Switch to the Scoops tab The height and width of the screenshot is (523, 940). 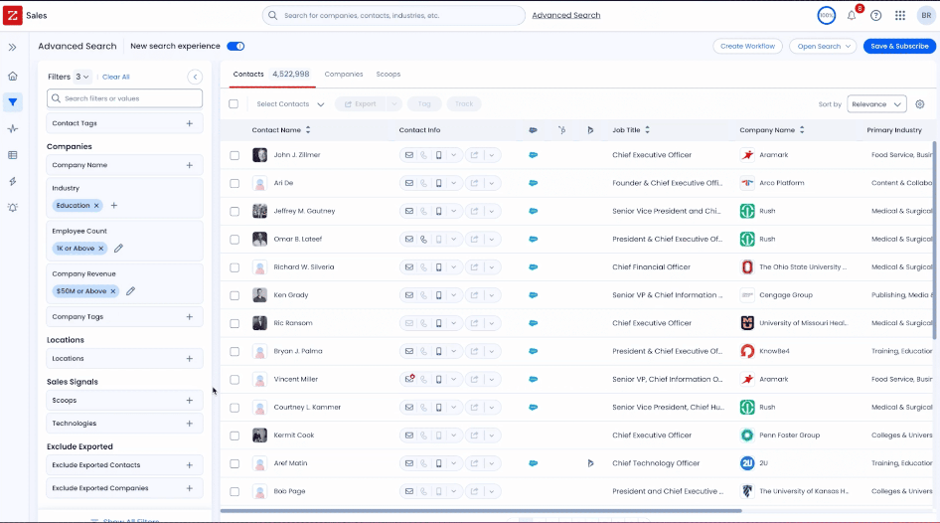(x=388, y=75)
